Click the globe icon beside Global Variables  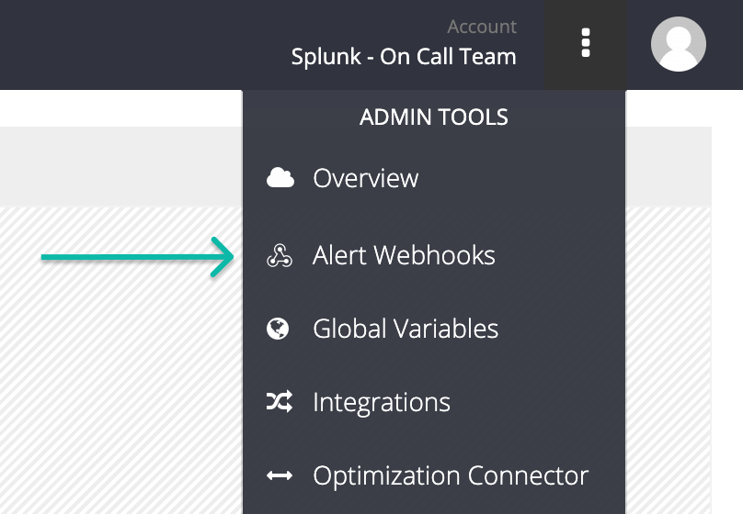click(278, 329)
